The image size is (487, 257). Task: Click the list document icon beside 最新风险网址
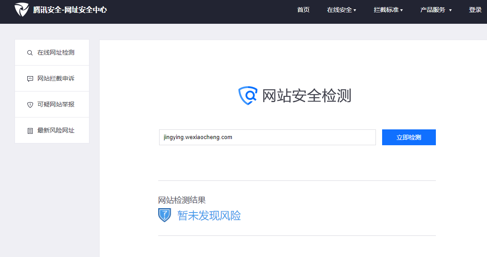30,131
